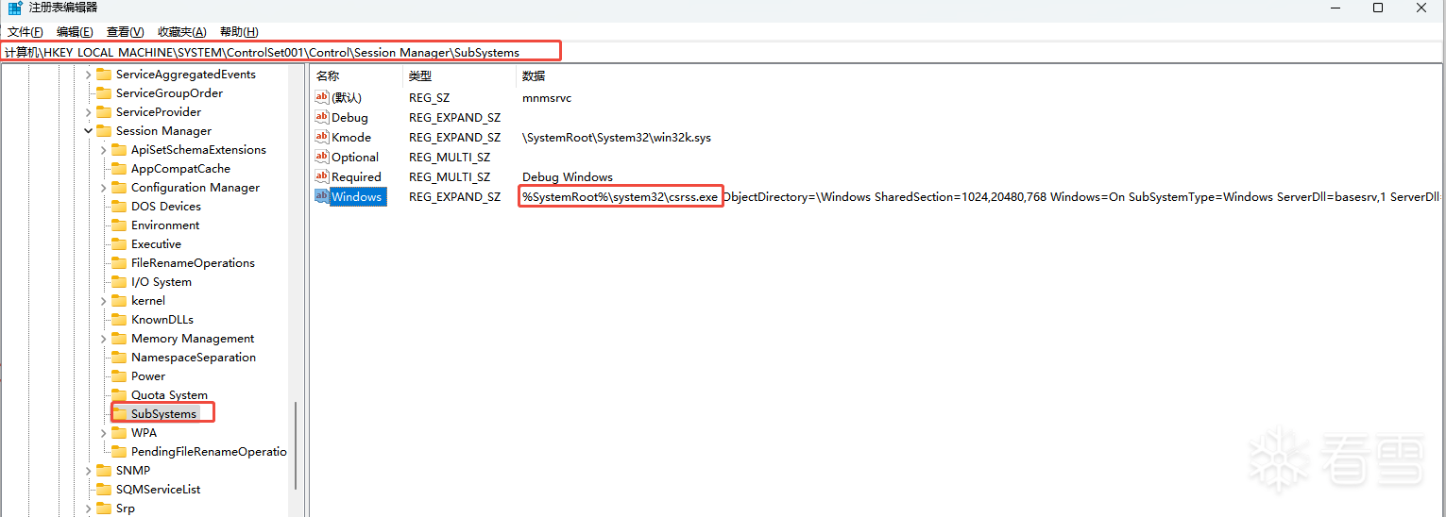
Task: Expand the ServiceAggregatedEvents key
Action: point(88,75)
